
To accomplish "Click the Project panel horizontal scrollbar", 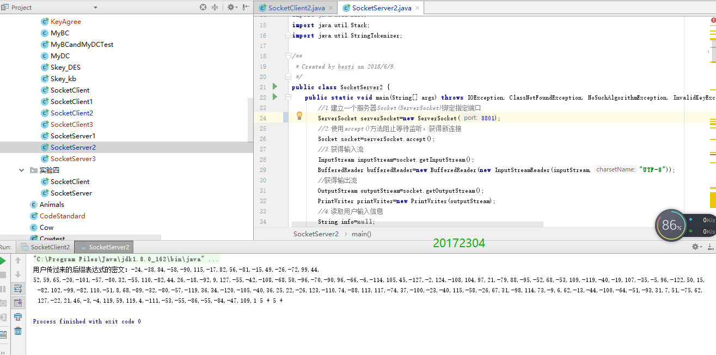I will [x=81, y=238].
